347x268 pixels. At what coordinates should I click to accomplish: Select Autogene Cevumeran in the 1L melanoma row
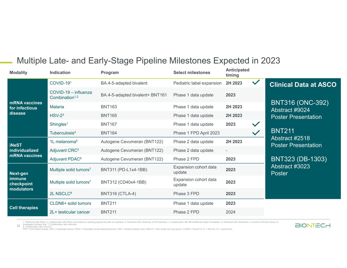pyautogui.click(x=132, y=141)
